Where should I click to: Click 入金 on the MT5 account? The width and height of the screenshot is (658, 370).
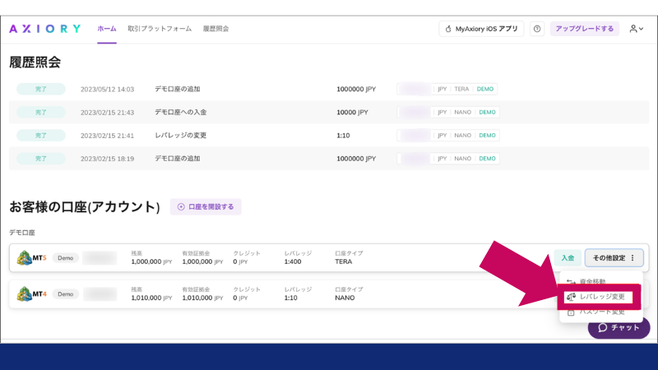(568, 258)
